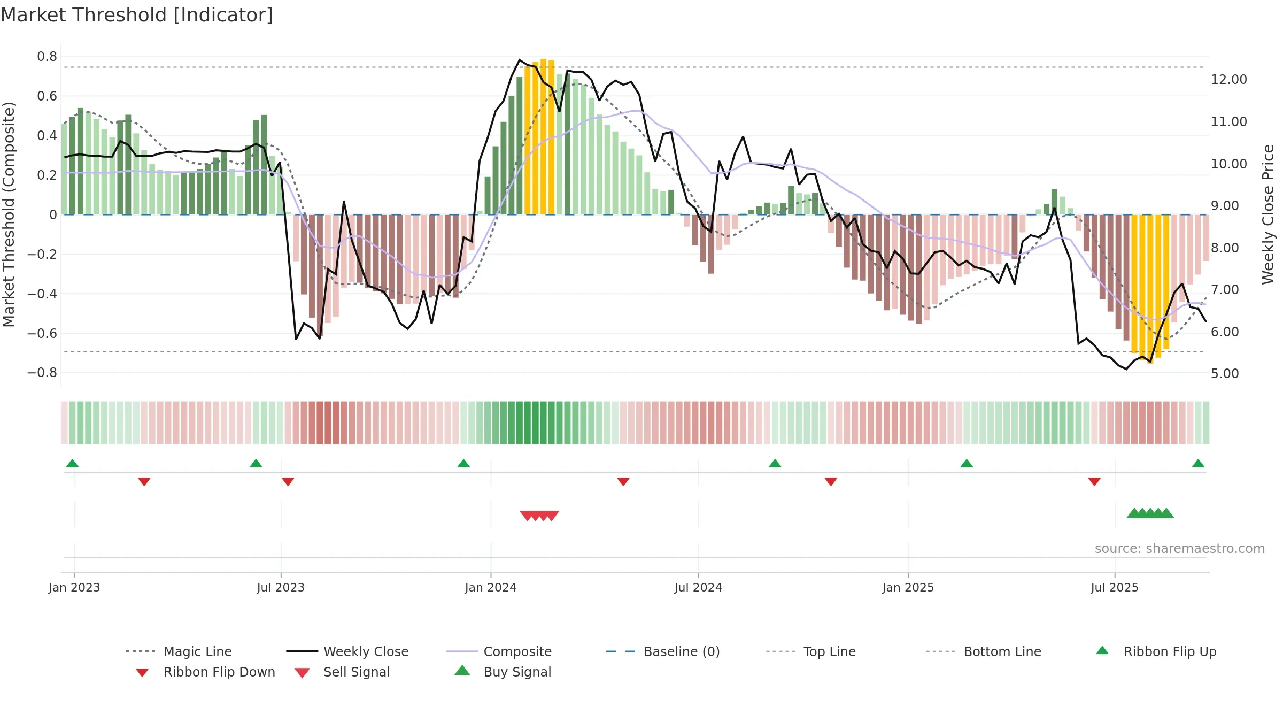Click the ribbon flip up marker before Jan 2024
This screenshot has height=722, width=1283.
click(x=463, y=463)
